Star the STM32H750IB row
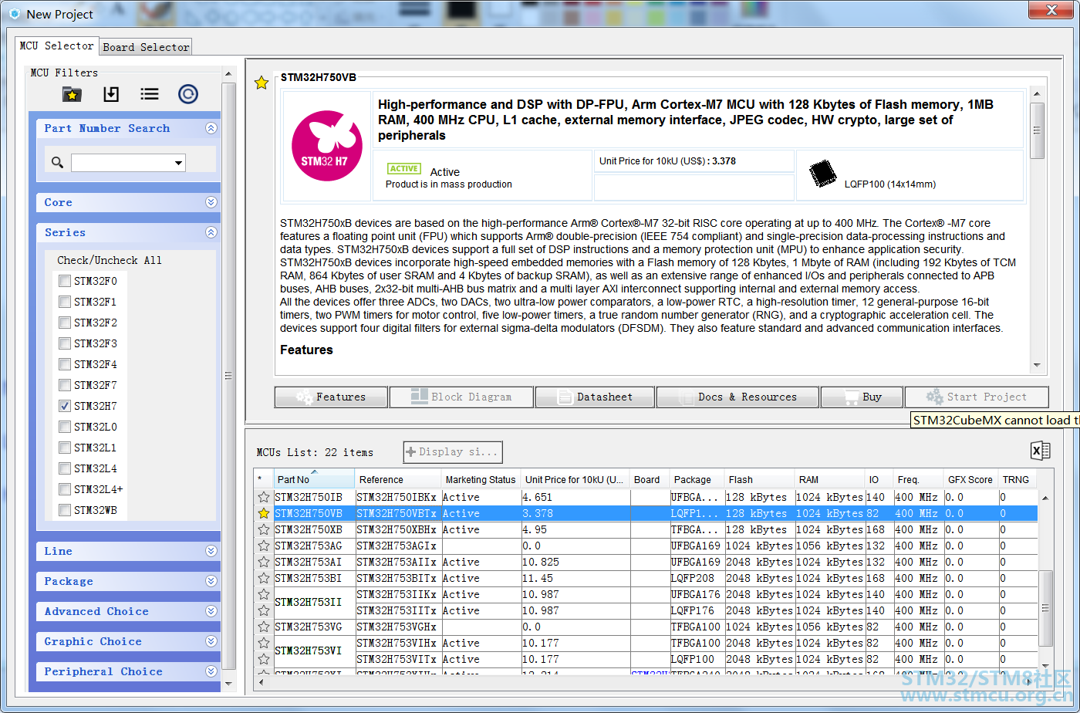Image resolution: width=1080 pixels, height=713 pixels. click(x=264, y=497)
